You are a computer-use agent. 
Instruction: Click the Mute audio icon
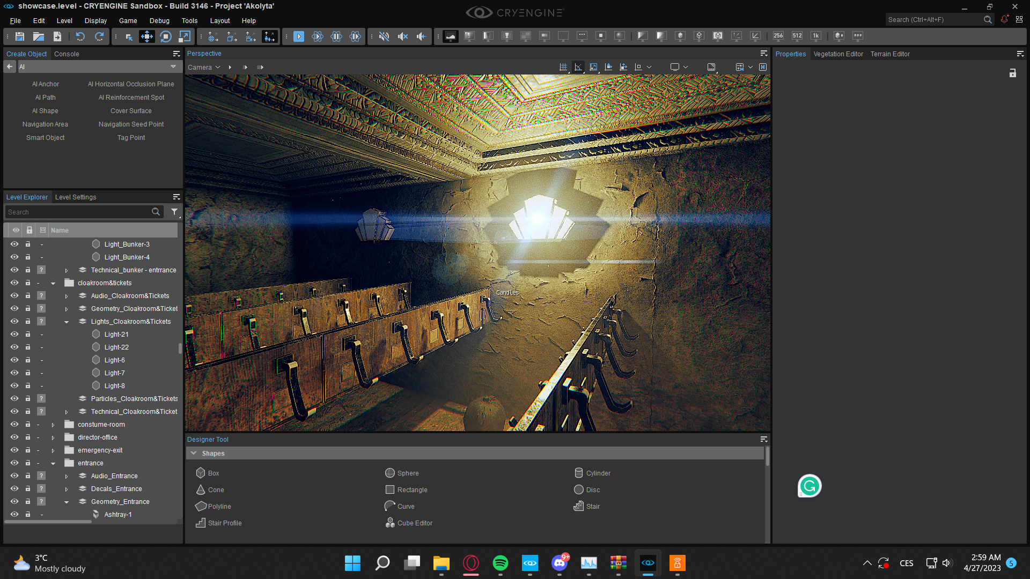click(x=384, y=36)
